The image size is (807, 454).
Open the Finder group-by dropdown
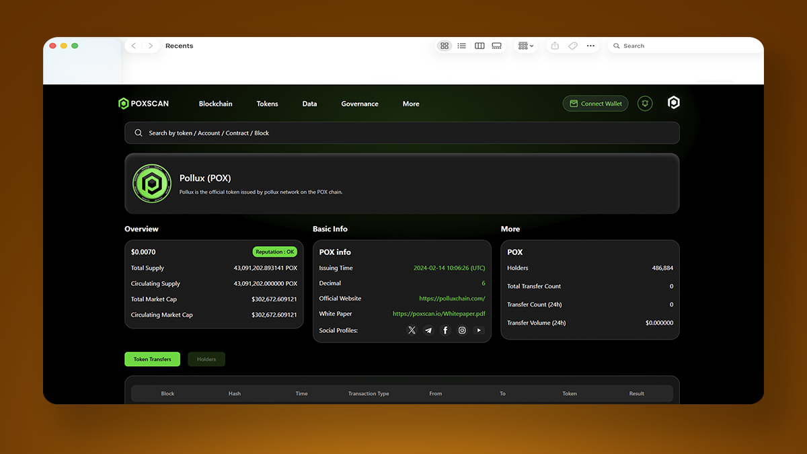526,46
